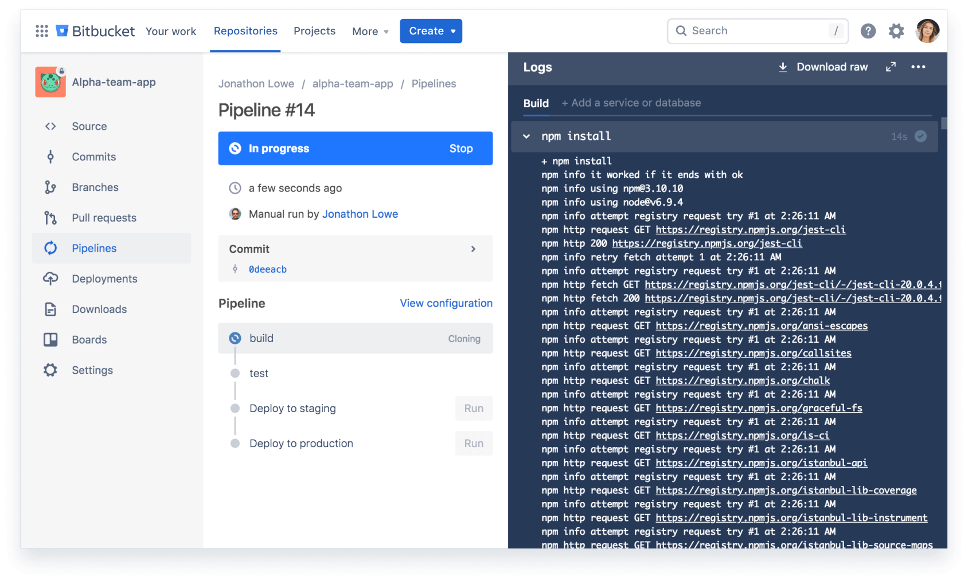The width and height of the screenshot is (968, 580).
Task: Click the Boards icon in sidebar
Action: point(50,339)
